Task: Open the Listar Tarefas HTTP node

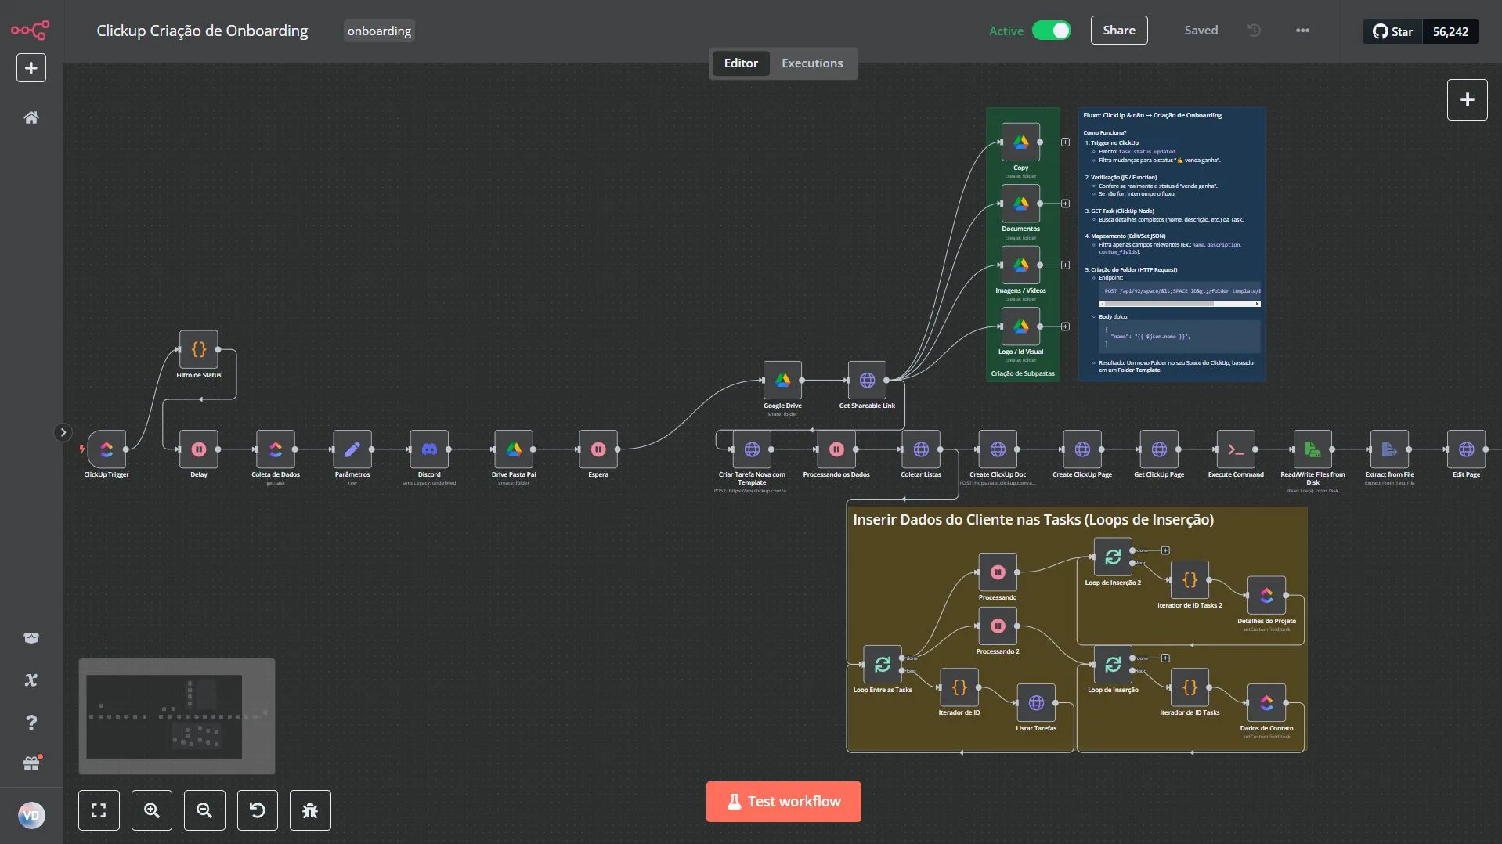Action: (1036, 703)
